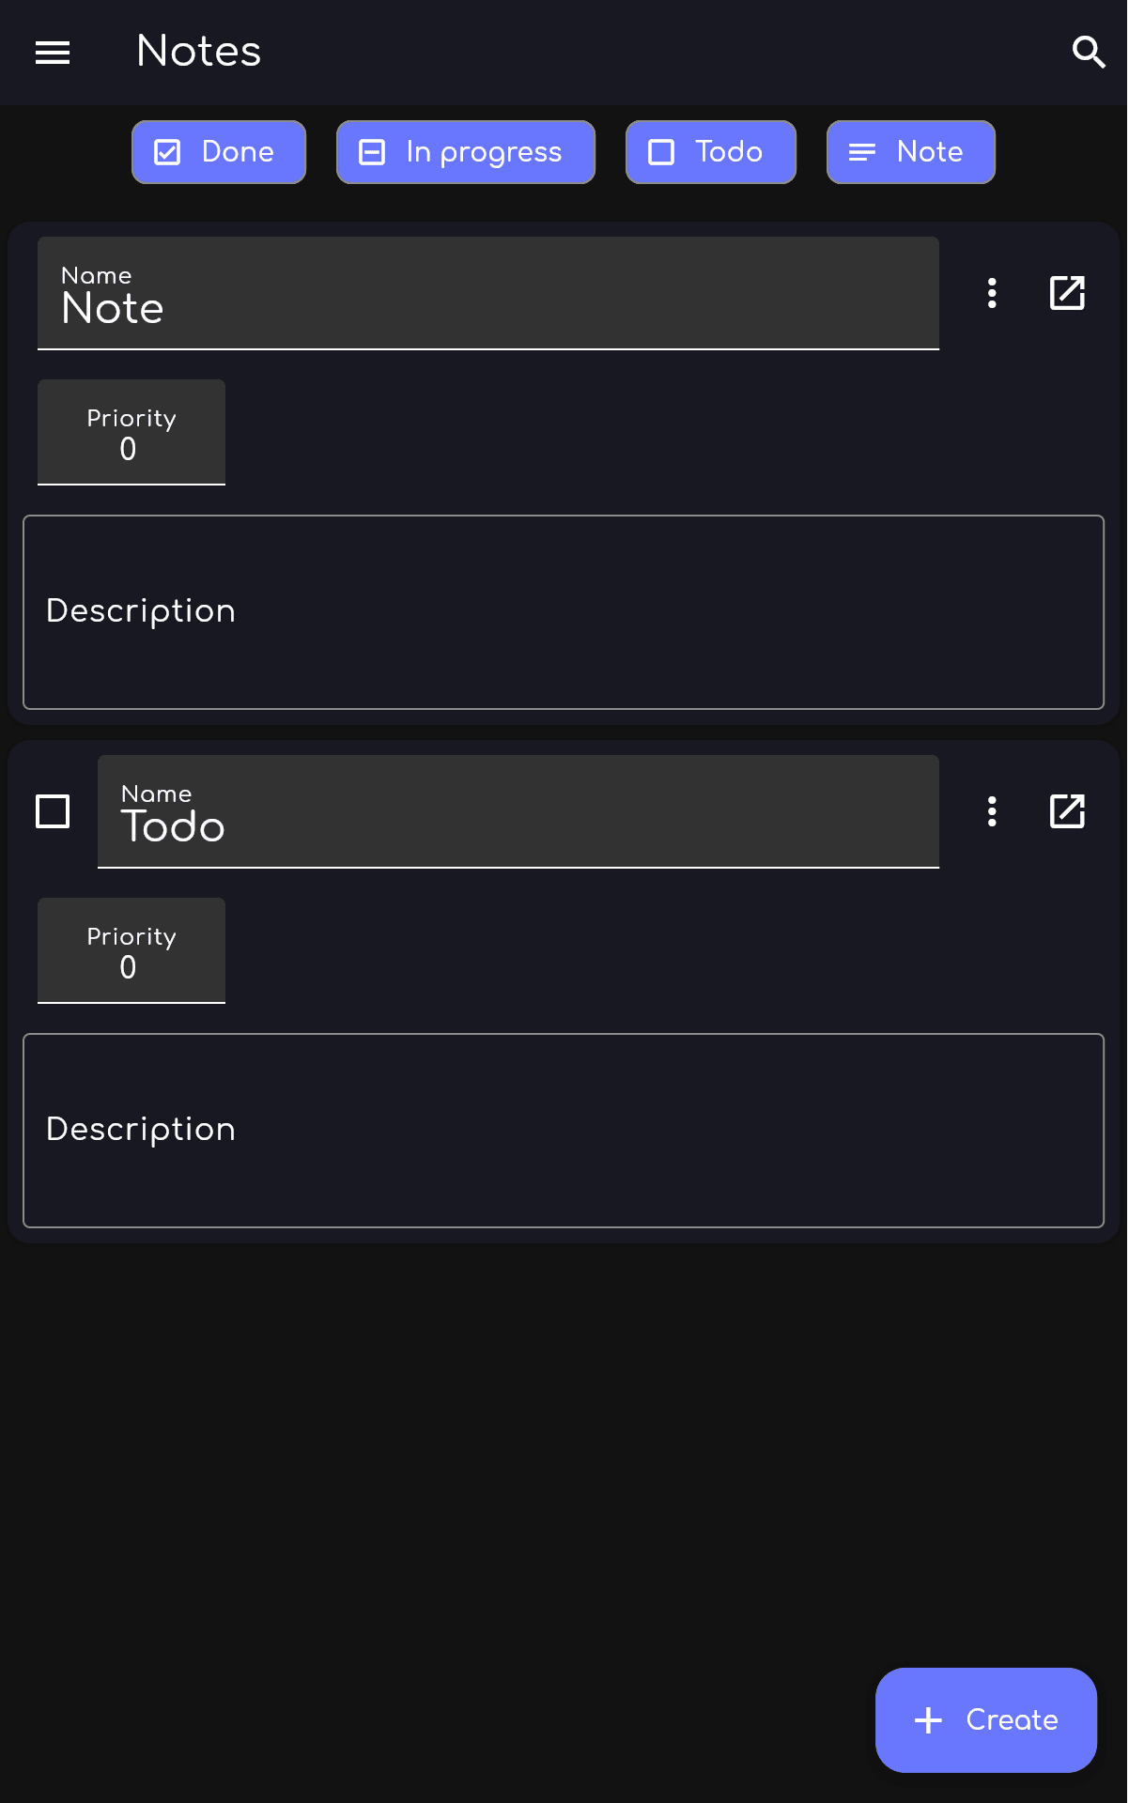Click the Priority field on Note card
The height and width of the screenshot is (1803, 1129).
point(131,434)
